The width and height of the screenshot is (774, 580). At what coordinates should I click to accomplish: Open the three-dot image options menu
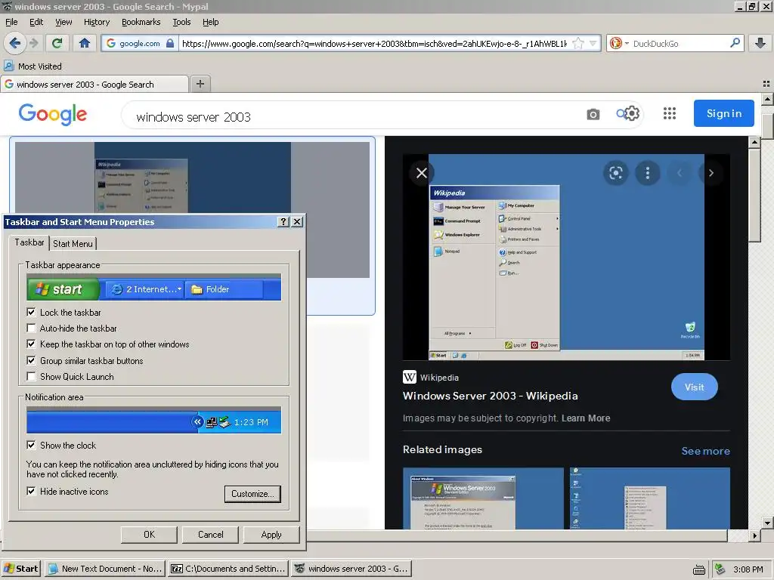tap(648, 173)
